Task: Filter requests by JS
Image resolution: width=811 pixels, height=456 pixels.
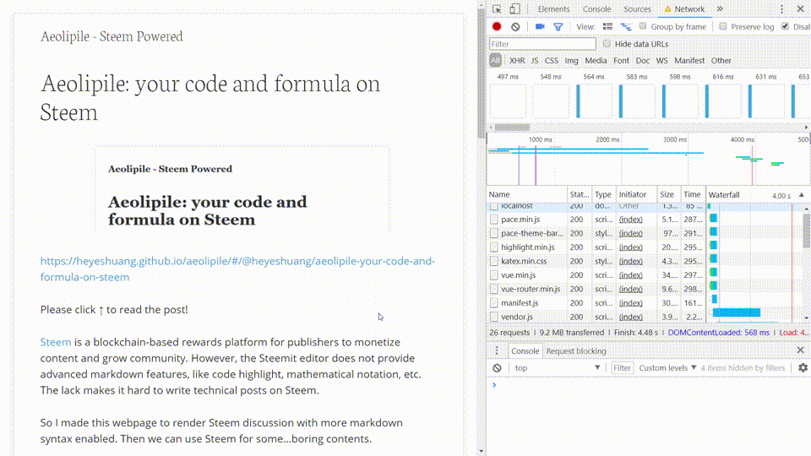Action: pos(534,61)
